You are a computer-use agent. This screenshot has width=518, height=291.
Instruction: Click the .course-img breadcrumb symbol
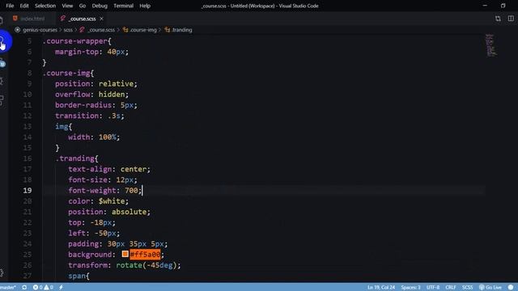click(x=143, y=30)
